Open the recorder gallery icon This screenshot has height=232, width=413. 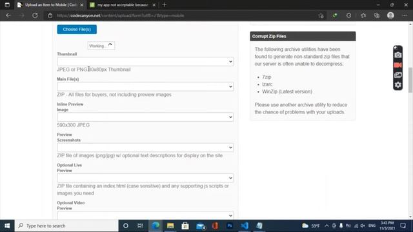coord(398,75)
